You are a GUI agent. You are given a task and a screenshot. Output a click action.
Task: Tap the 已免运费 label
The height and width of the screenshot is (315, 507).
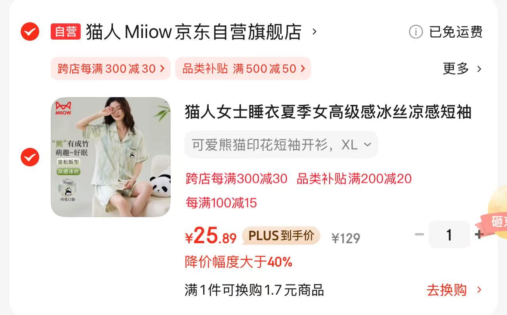[x=456, y=32]
